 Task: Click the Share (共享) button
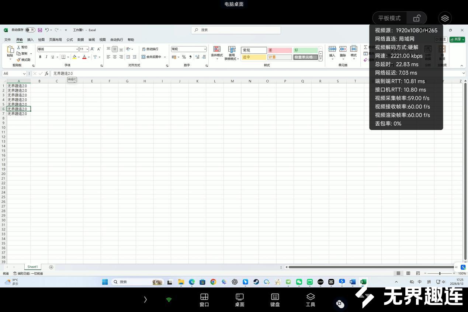(x=457, y=39)
